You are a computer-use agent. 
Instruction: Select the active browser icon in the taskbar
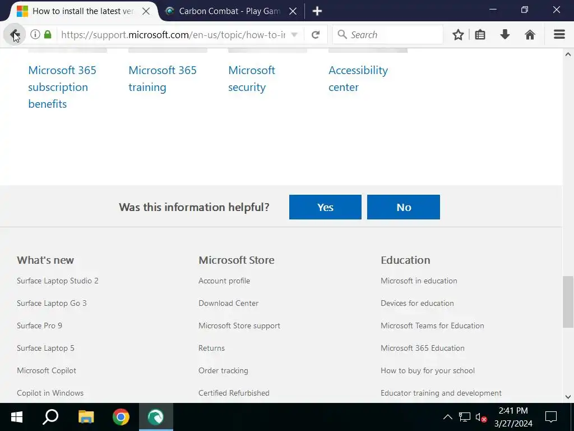(x=156, y=417)
